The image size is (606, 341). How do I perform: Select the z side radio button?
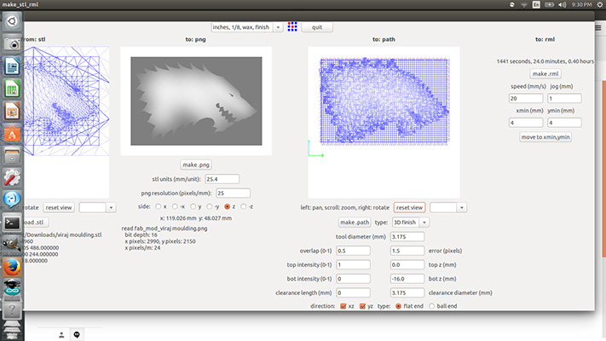pyautogui.click(x=228, y=207)
